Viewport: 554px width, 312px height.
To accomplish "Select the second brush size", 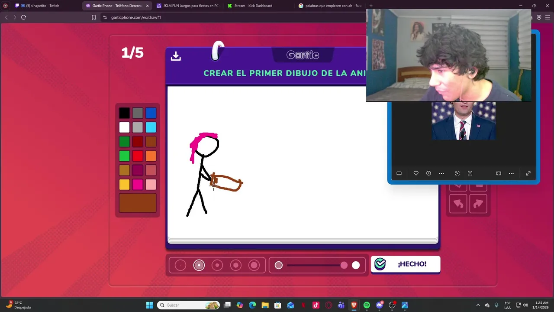I will [x=199, y=265].
